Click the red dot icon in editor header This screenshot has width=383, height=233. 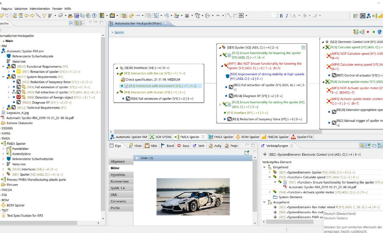368,32
